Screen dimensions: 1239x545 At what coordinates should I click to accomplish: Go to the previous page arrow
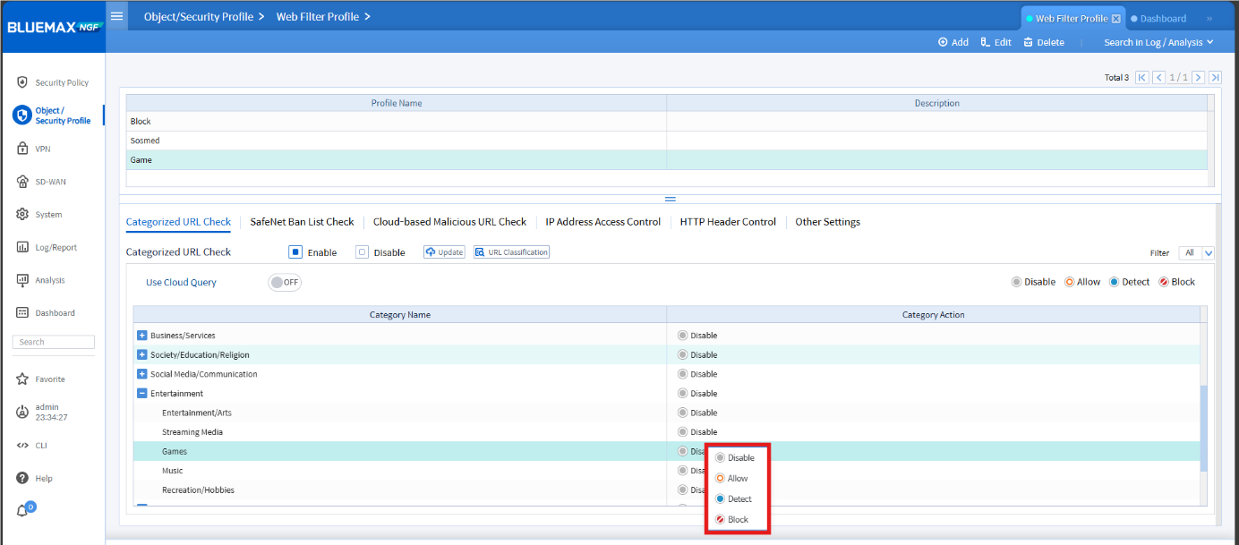click(x=1159, y=78)
